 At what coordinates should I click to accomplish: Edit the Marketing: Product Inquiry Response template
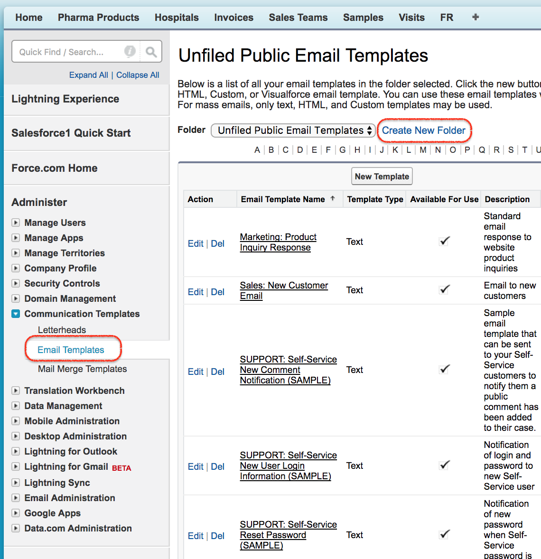[x=196, y=243]
